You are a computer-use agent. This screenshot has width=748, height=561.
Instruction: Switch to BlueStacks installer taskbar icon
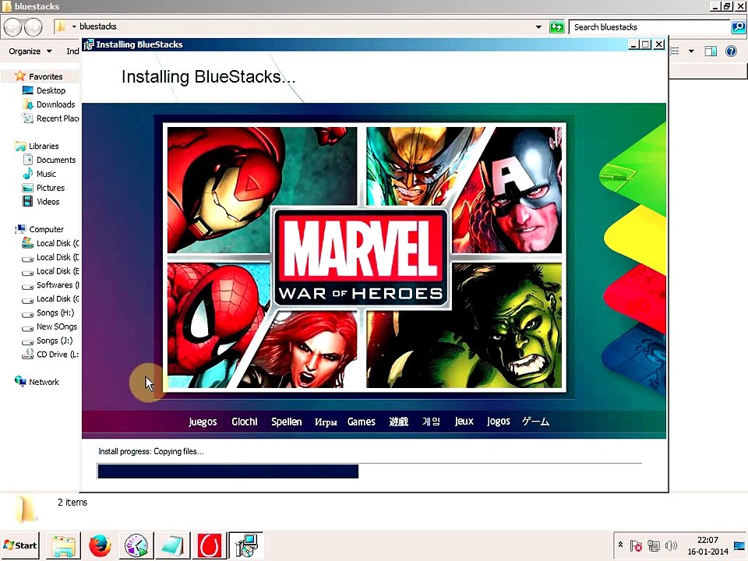click(x=246, y=545)
